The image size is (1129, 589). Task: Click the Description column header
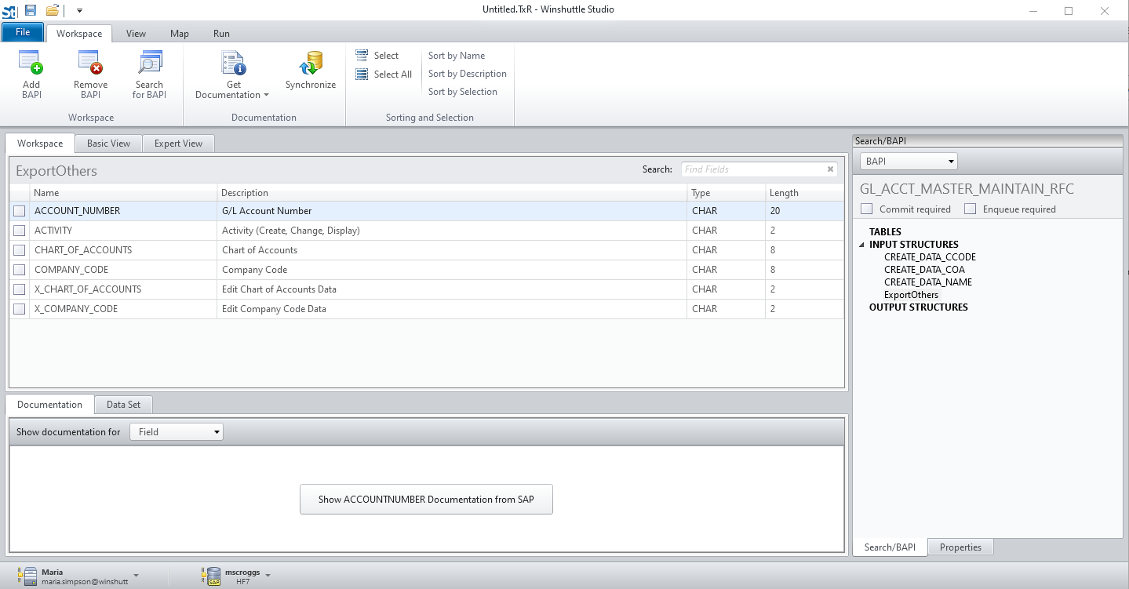coord(452,193)
